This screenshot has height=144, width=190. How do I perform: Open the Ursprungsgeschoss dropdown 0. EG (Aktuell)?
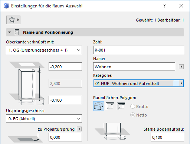tap(44, 119)
